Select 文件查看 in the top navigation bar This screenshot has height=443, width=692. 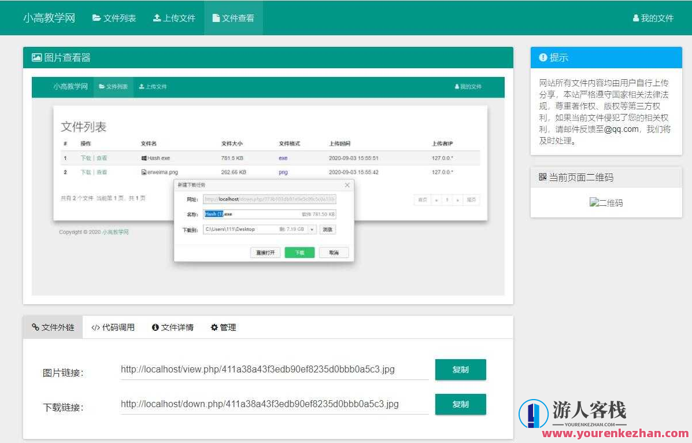click(x=234, y=17)
